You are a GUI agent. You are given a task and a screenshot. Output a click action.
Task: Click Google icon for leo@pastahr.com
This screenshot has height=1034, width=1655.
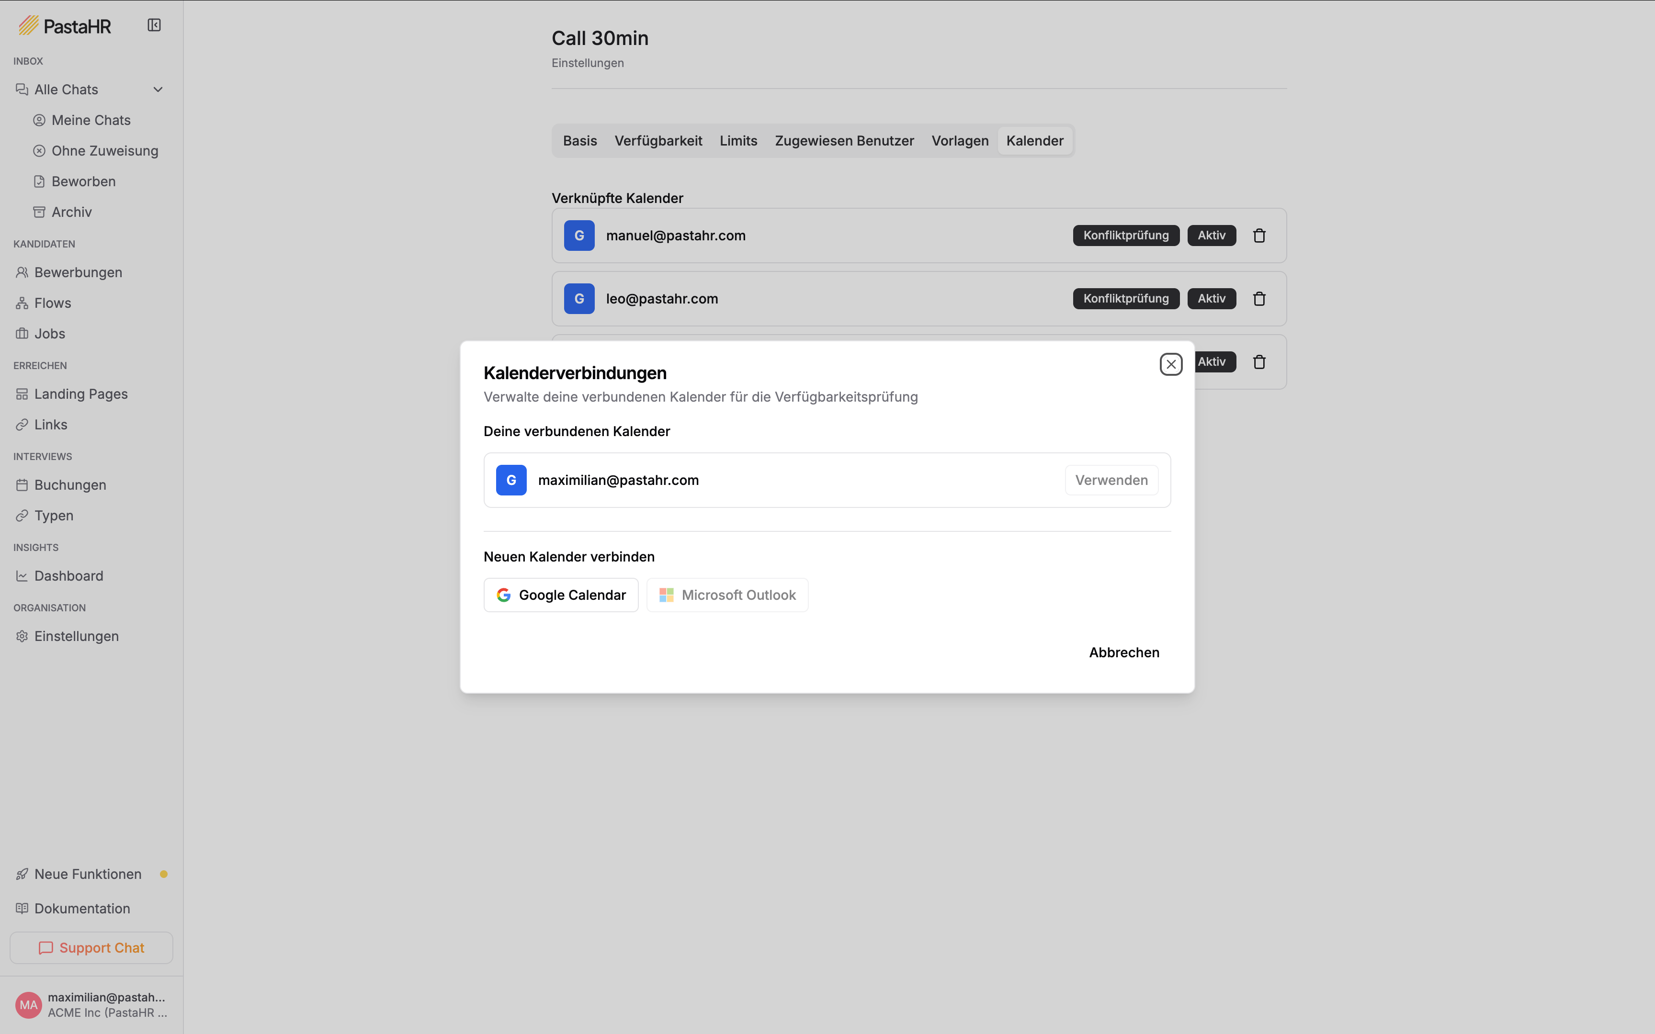click(x=579, y=299)
